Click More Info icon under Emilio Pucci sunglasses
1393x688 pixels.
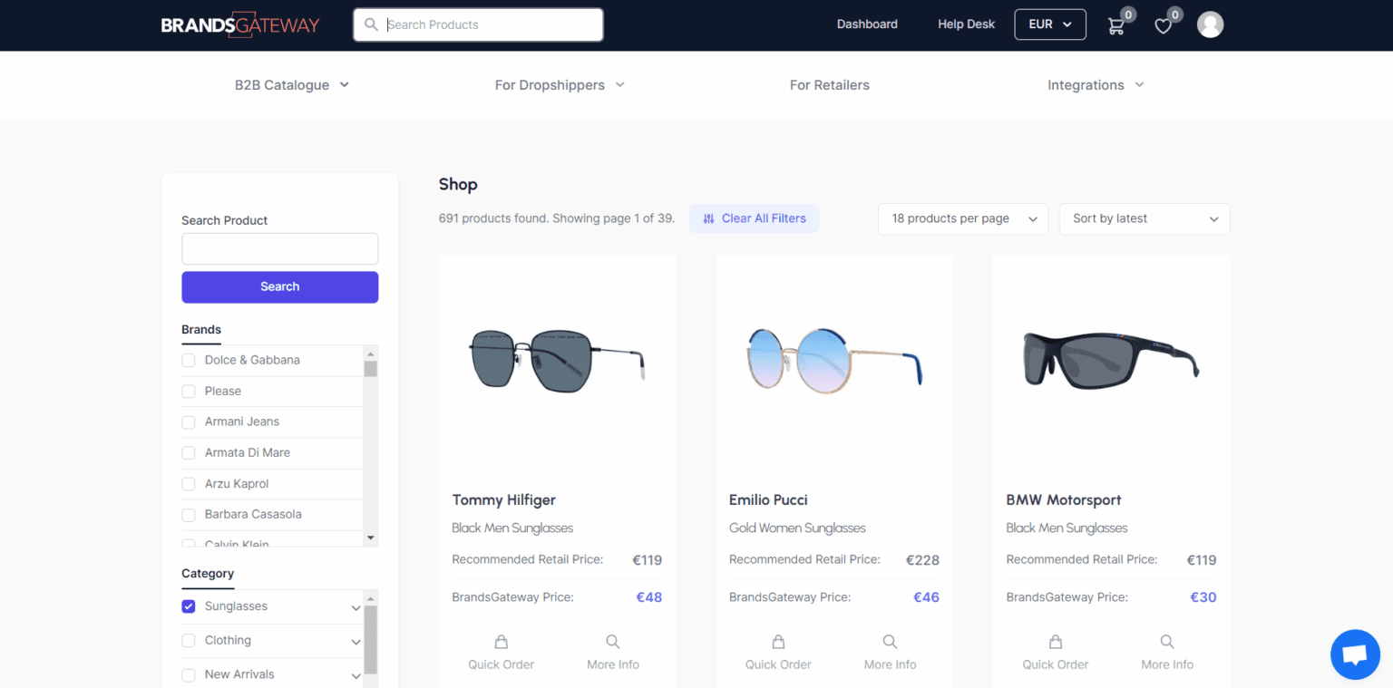tap(889, 641)
